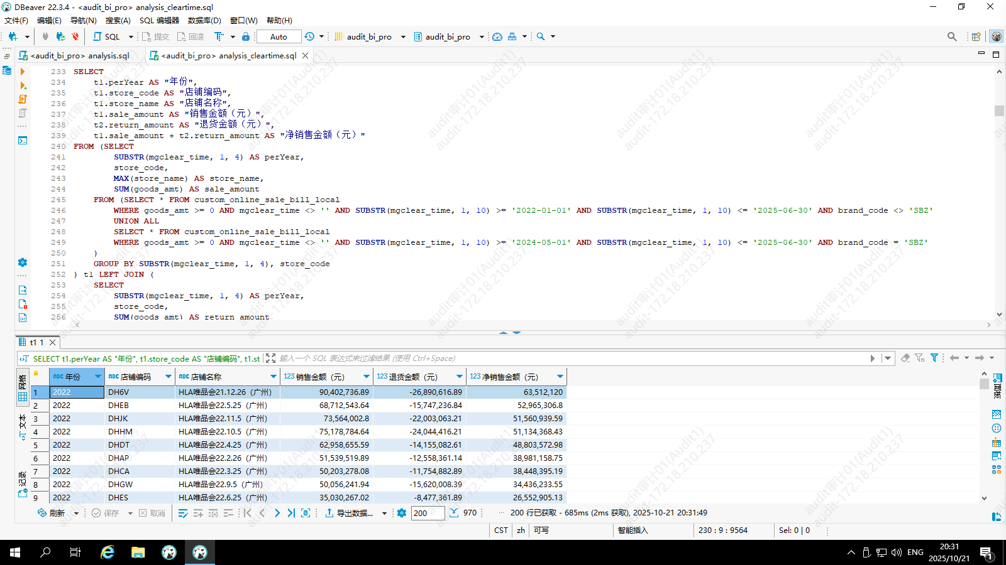Switch results to text view mode
Viewport: 1006px width, 565px height.
tap(23, 427)
